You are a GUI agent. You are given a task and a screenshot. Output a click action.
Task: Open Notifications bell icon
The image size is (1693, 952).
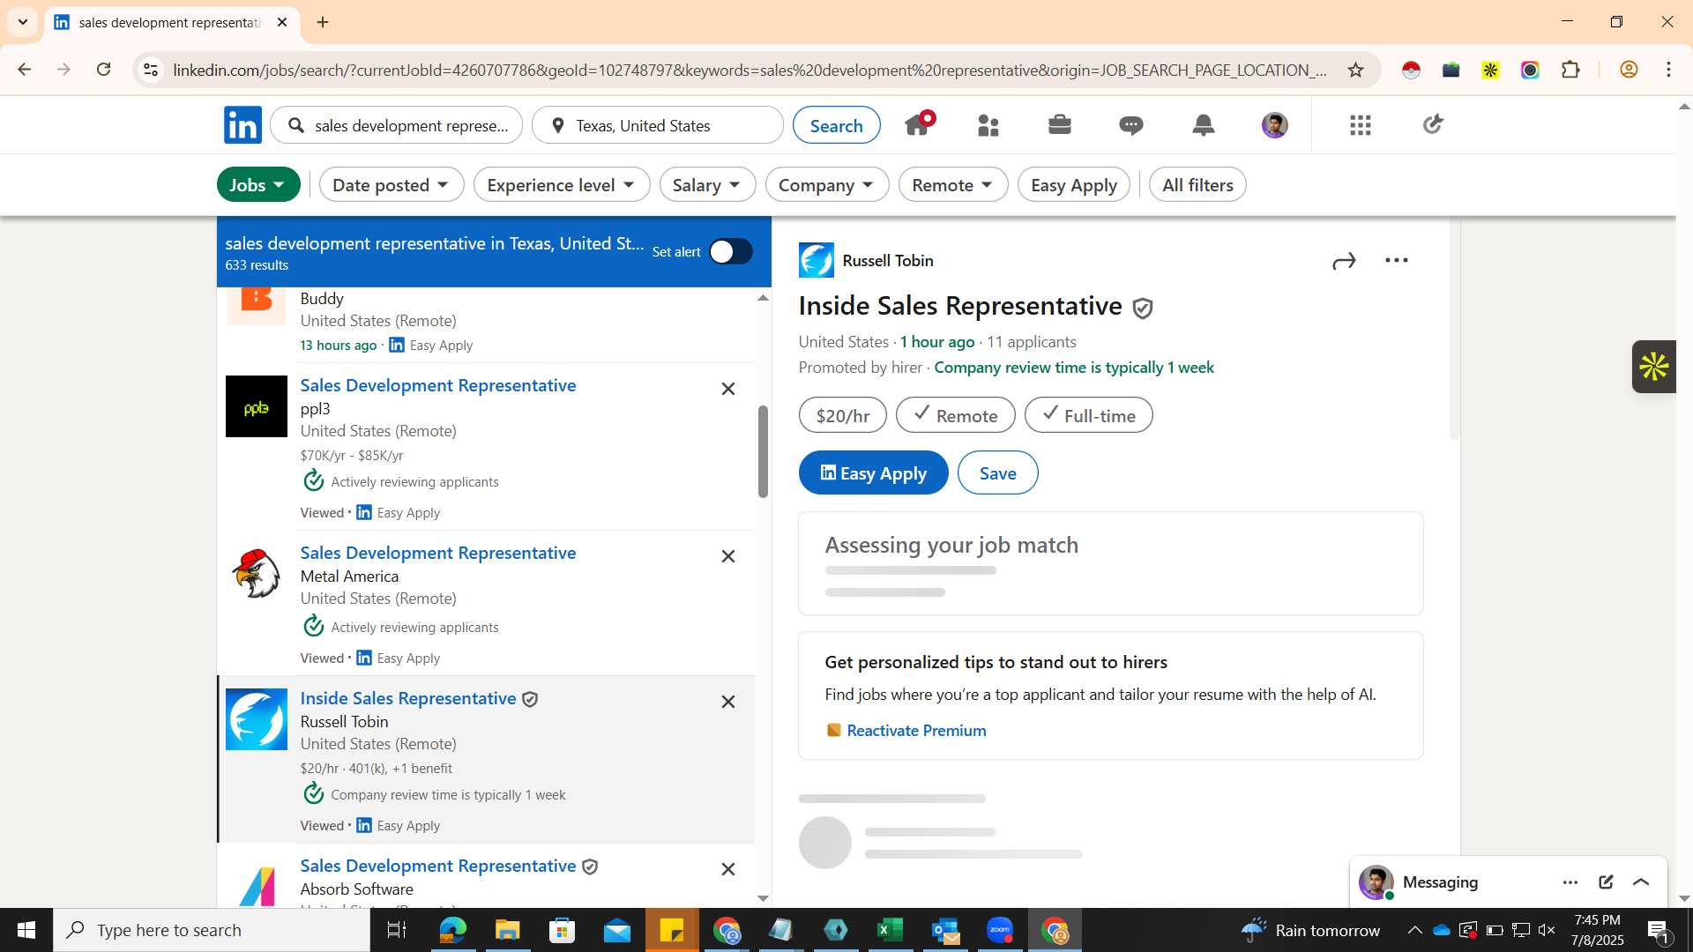point(1203,125)
